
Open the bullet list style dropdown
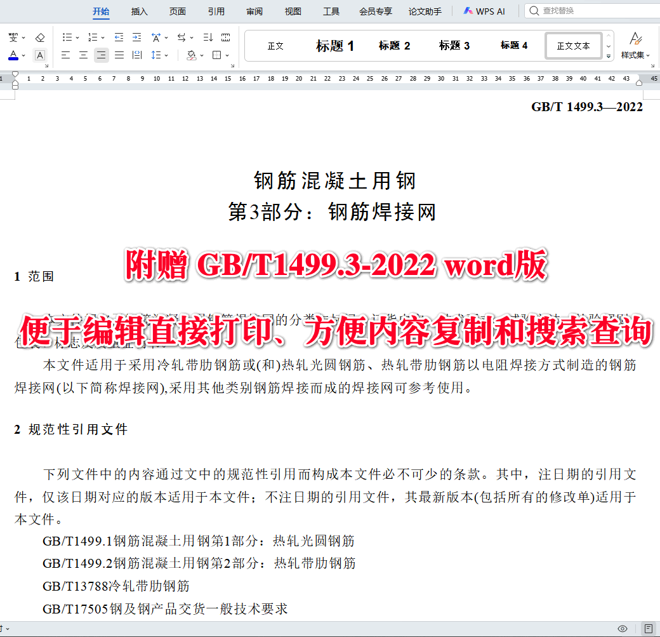point(77,37)
